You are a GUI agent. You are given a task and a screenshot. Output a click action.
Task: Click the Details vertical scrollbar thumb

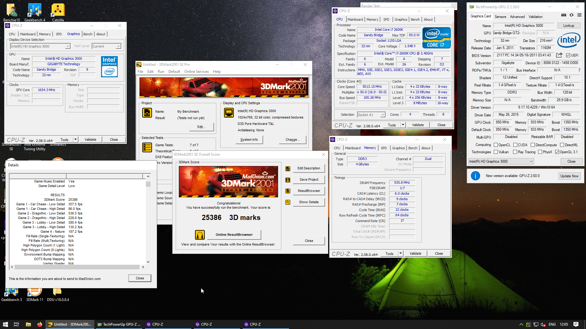pos(148,184)
